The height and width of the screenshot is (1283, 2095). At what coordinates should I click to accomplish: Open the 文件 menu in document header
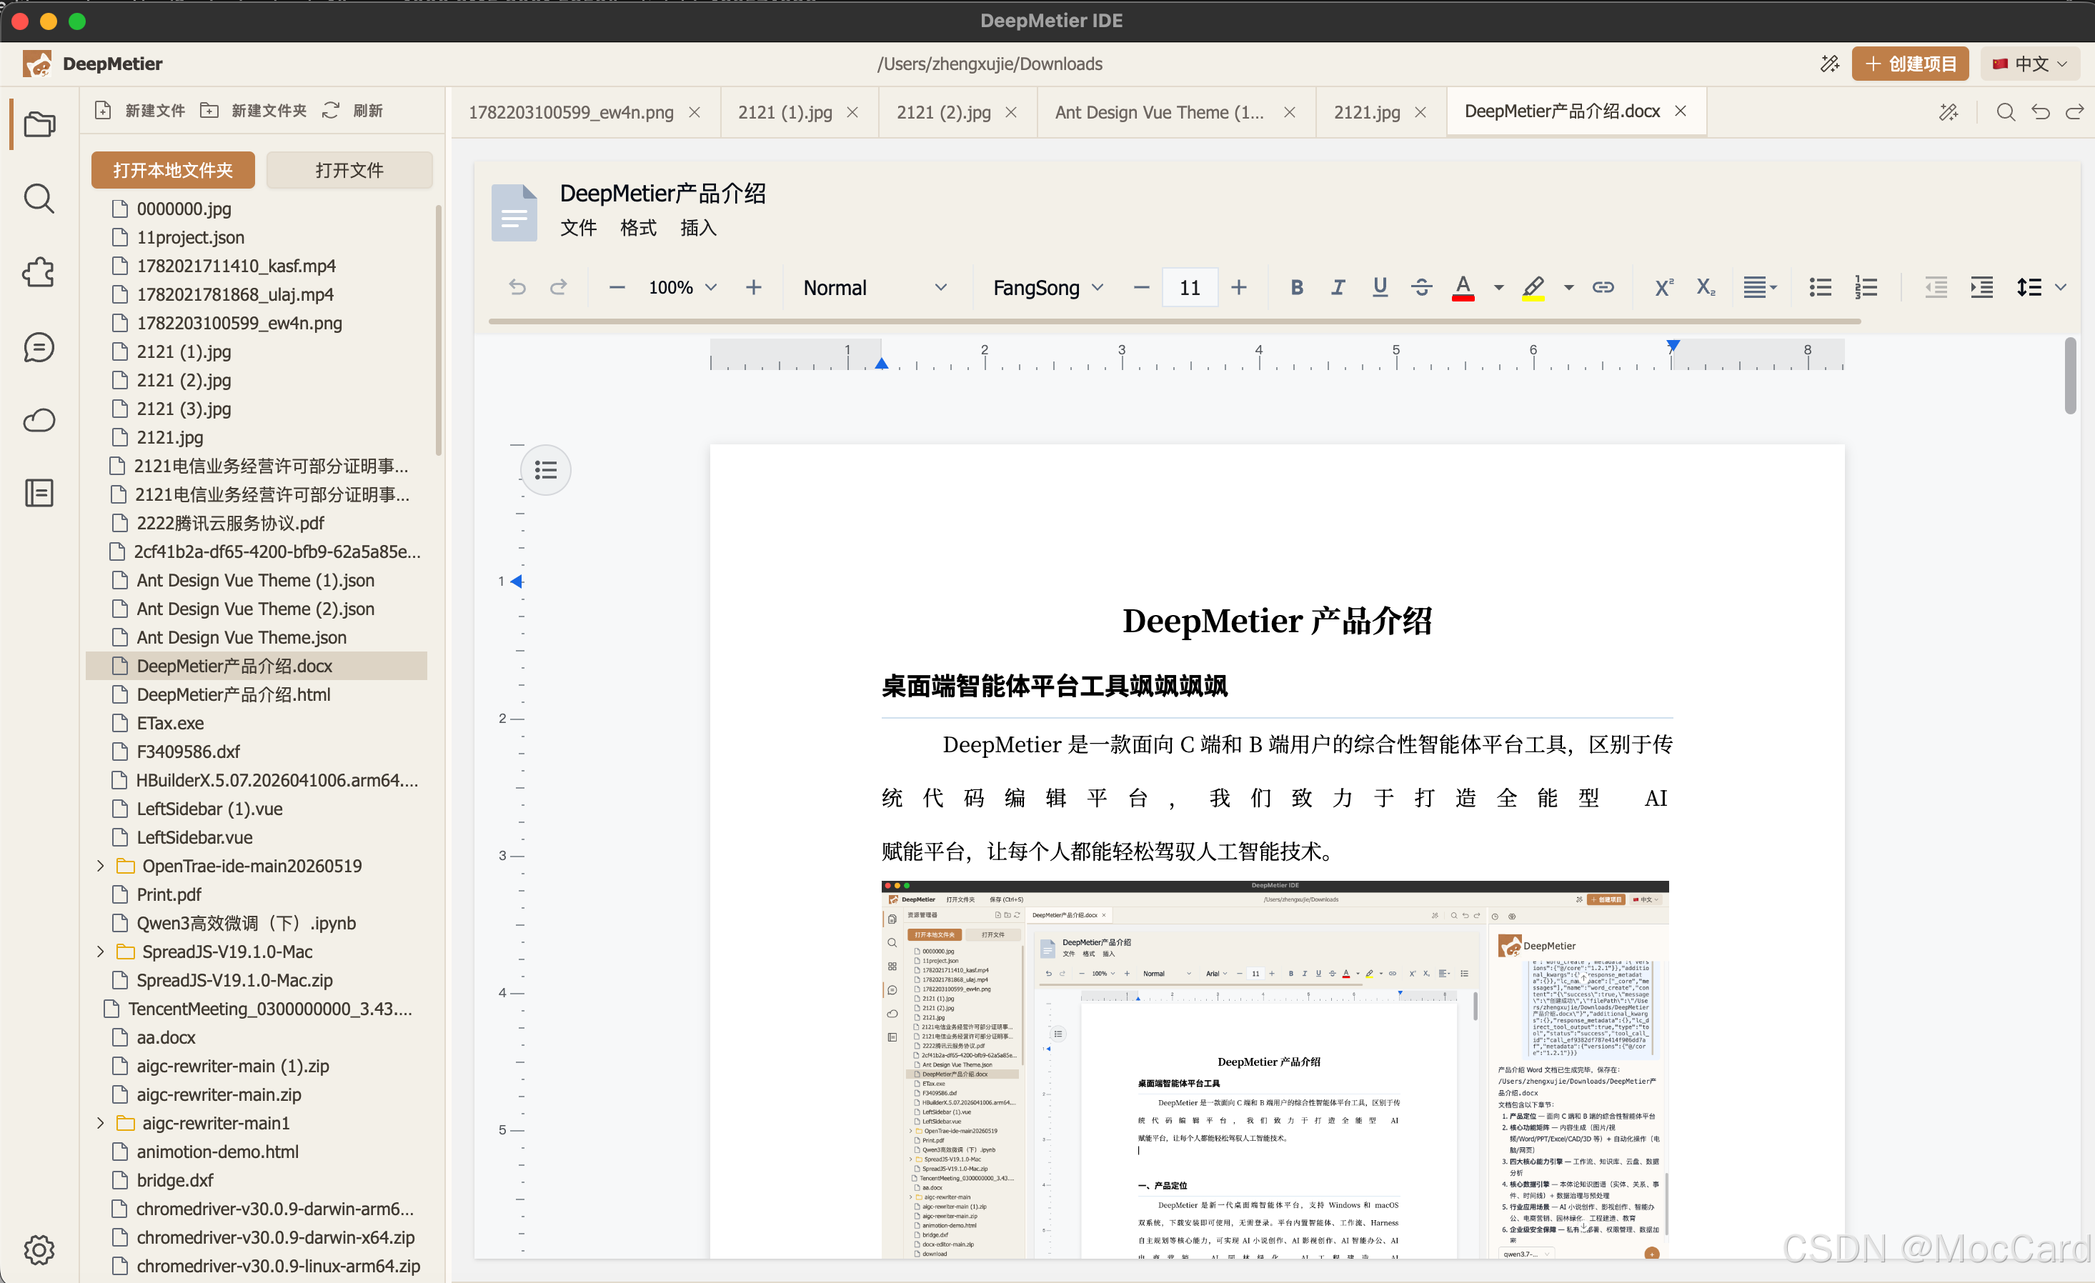578,228
